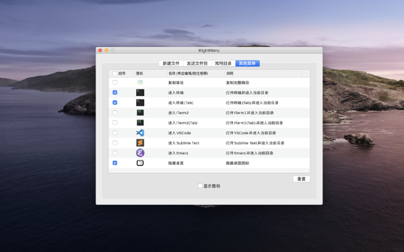This screenshot has height=252, width=404.
Task: Enable the 进入iTerm2 checkbox
Action: click(115, 112)
